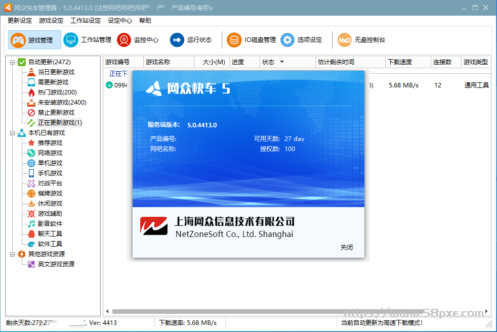The image size is (497, 332).
Task: Sort by 估计剩余时间 column header
Action: point(351,62)
